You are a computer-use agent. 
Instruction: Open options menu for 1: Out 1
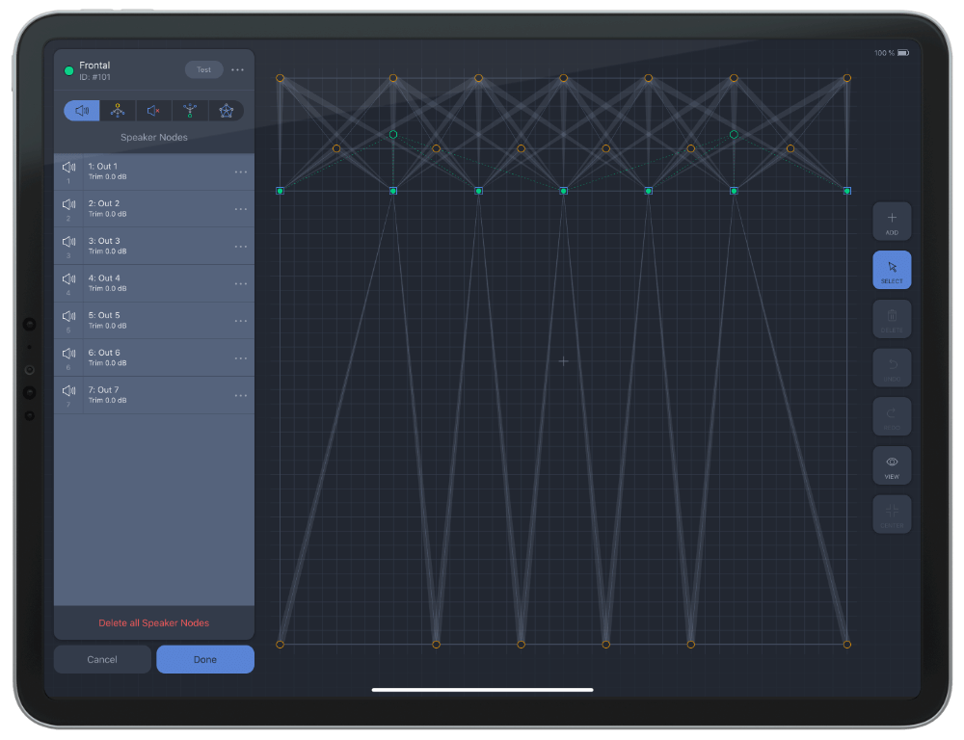pyautogui.click(x=241, y=172)
